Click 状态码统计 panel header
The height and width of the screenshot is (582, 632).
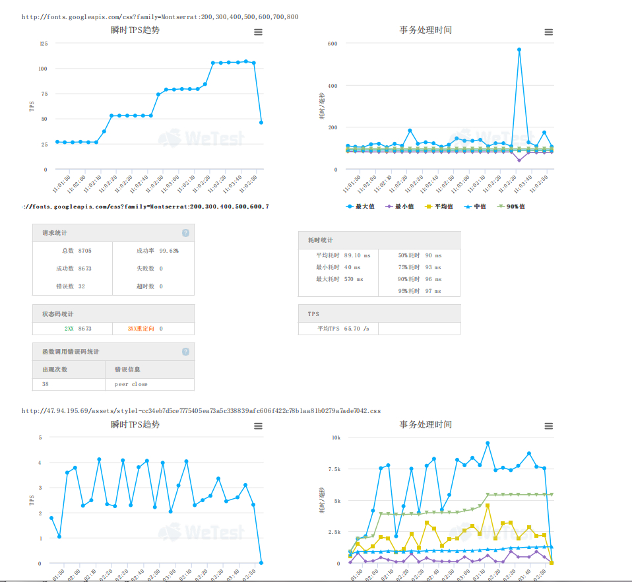click(x=113, y=313)
